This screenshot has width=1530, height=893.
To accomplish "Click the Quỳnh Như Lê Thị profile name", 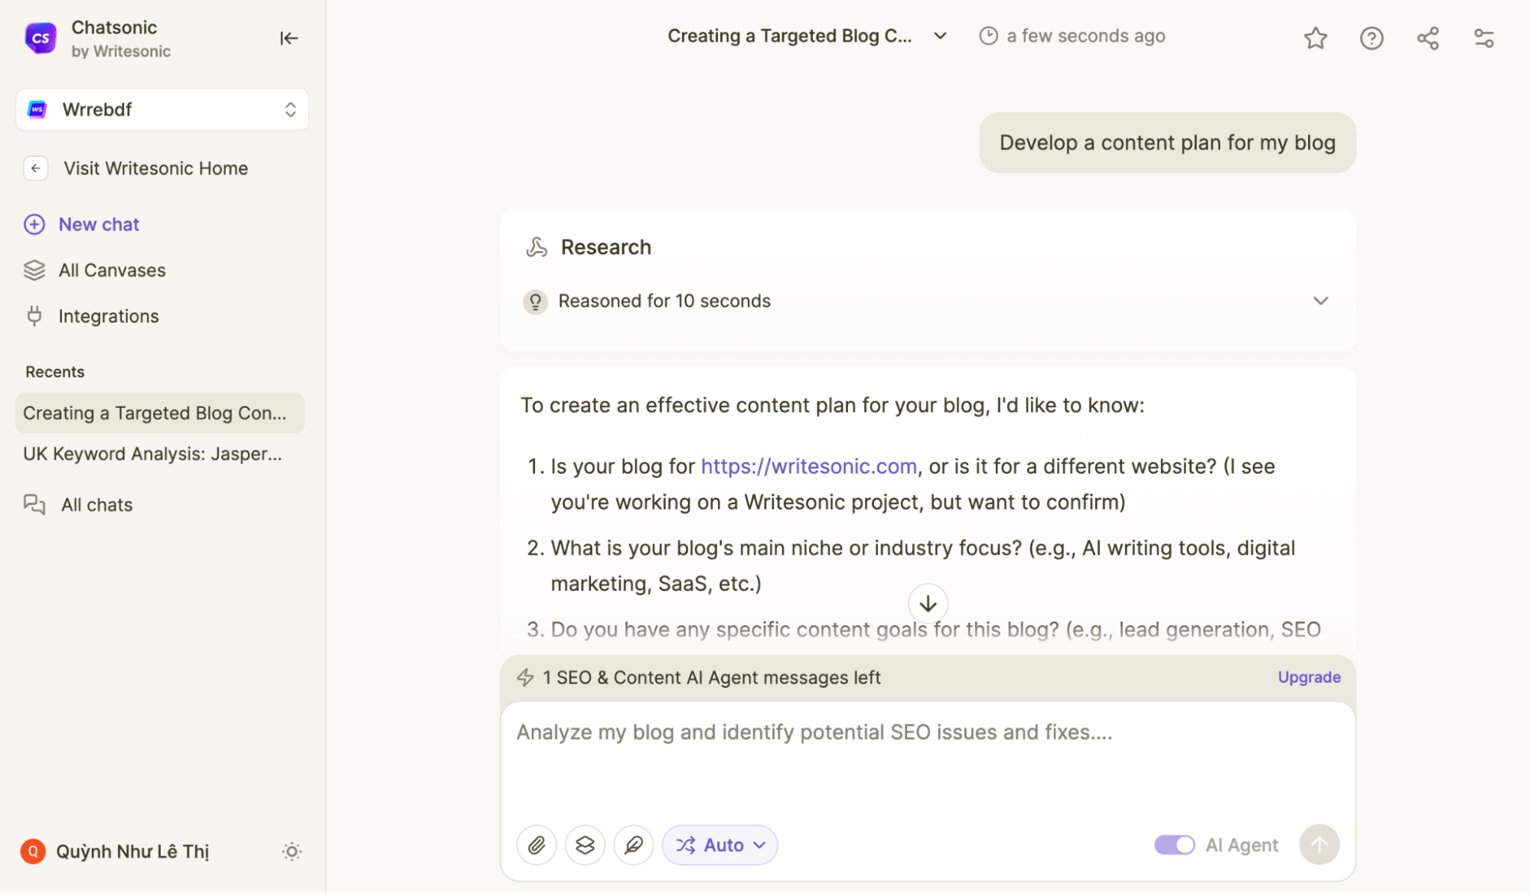I will click(x=132, y=852).
